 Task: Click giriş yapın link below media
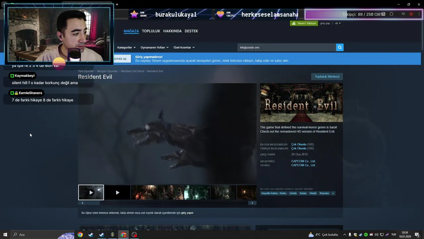pyautogui.click(x=187, y=213)
